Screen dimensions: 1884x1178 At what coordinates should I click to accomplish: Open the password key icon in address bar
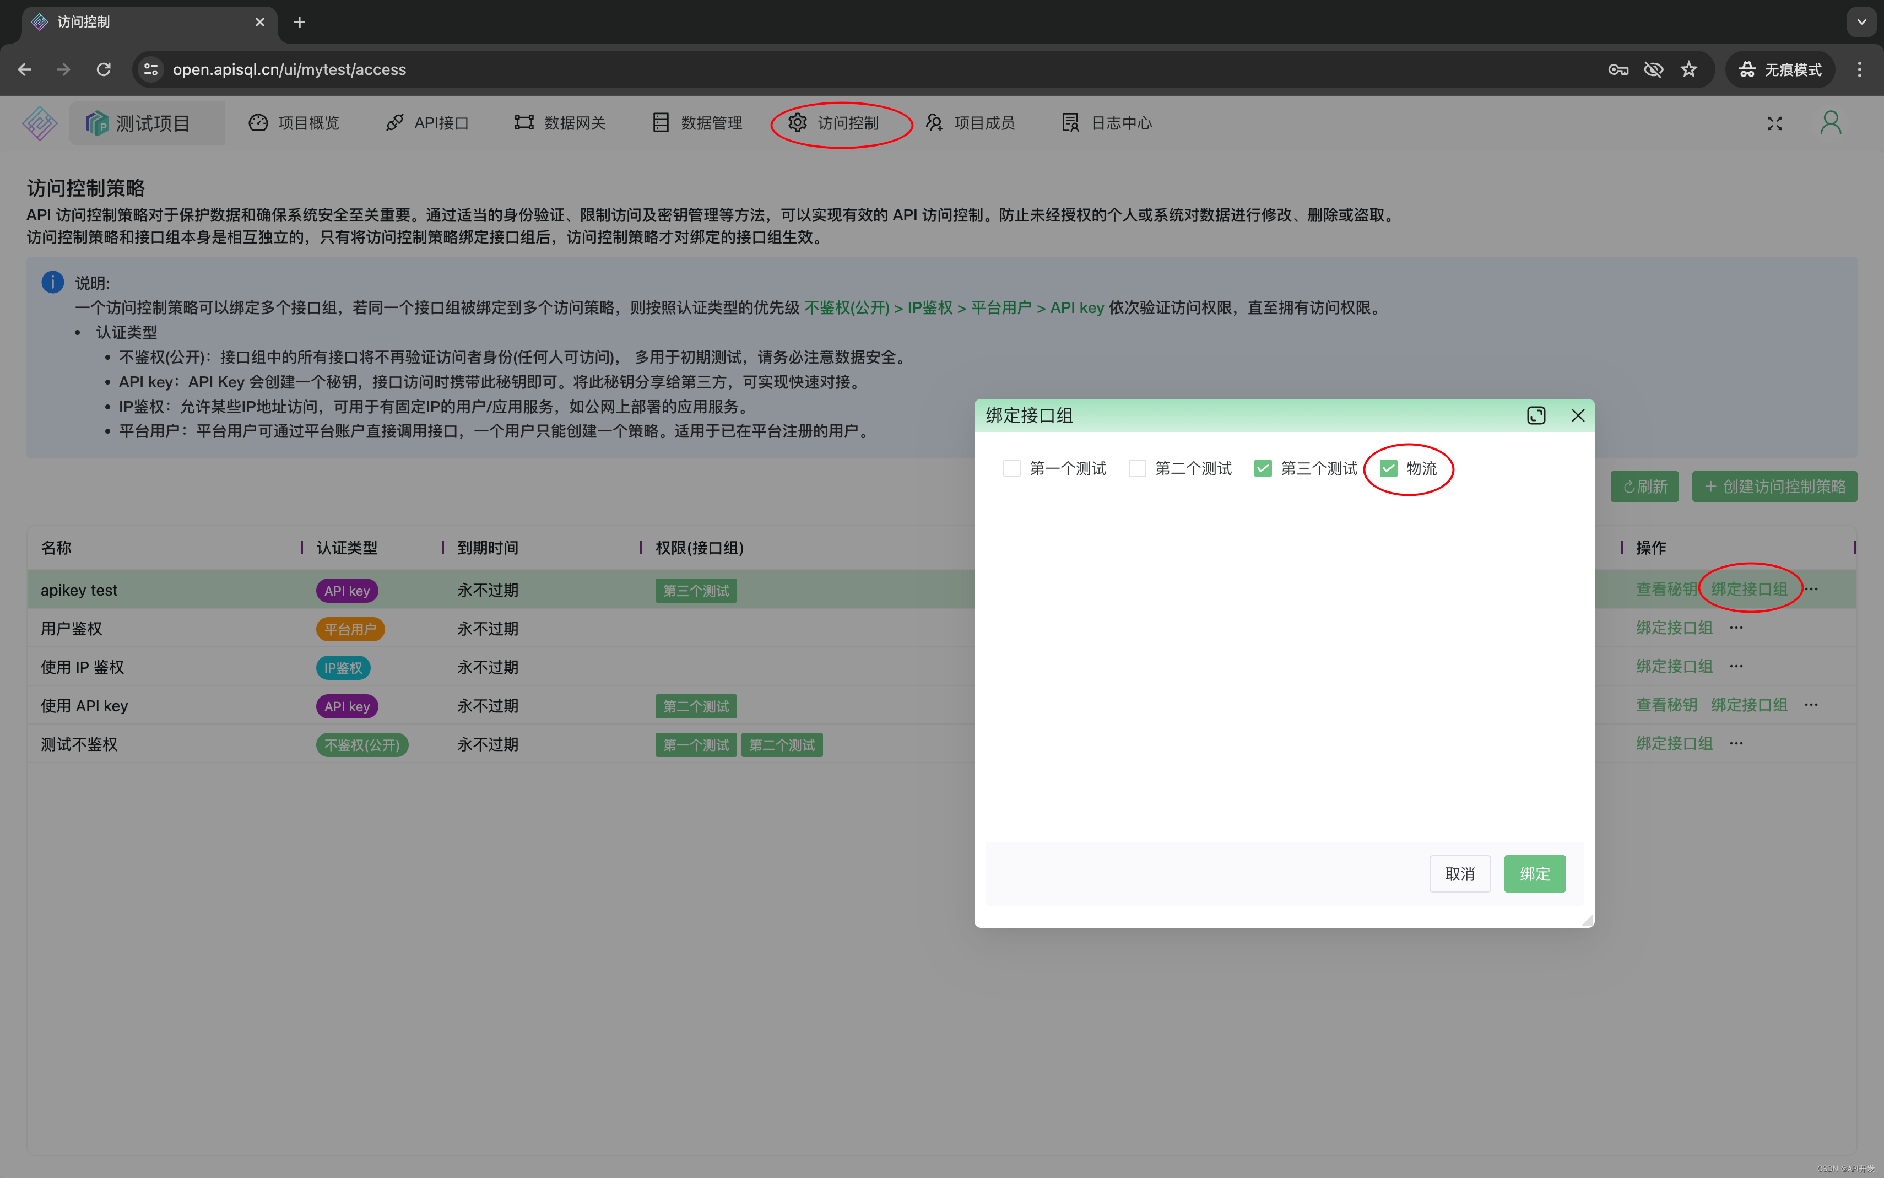click(1617, 69)
